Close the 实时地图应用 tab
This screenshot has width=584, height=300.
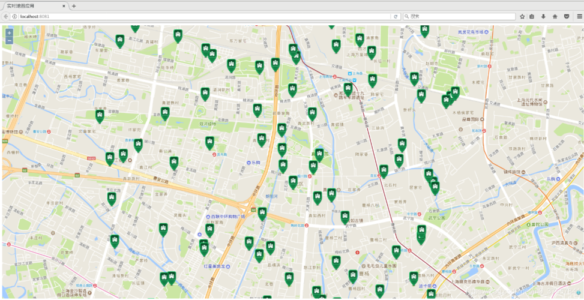point(64,6)
